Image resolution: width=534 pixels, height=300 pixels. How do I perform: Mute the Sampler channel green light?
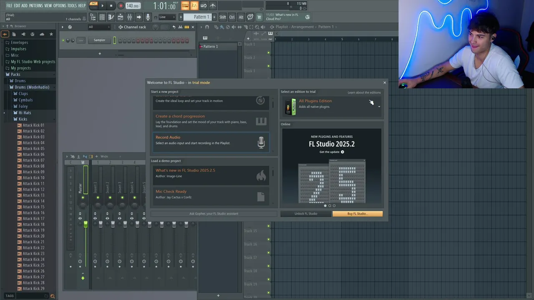(x=63, y=40)
